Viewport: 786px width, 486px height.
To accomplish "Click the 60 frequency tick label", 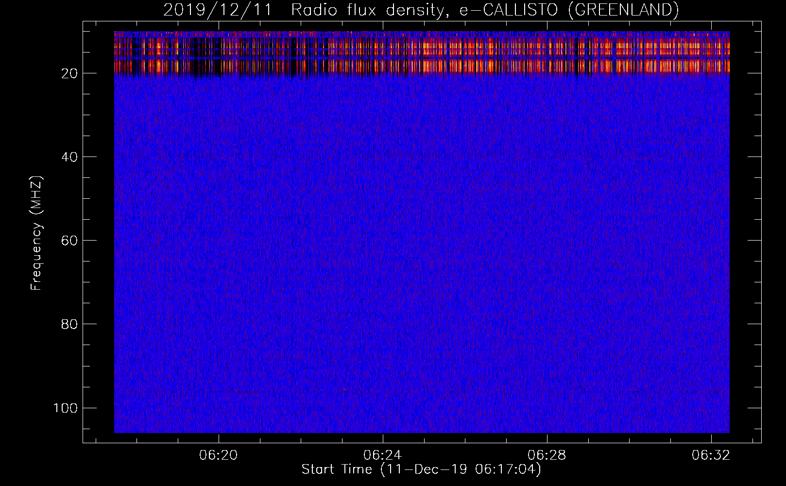I will click(69, 241).
